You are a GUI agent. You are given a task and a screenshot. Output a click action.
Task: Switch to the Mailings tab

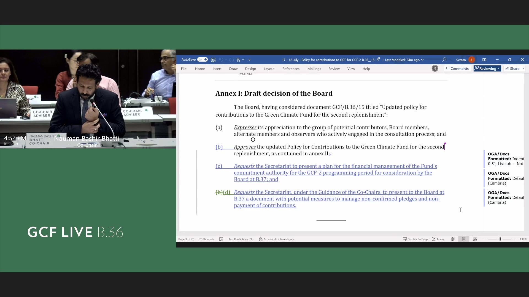[x=314, y=69]
